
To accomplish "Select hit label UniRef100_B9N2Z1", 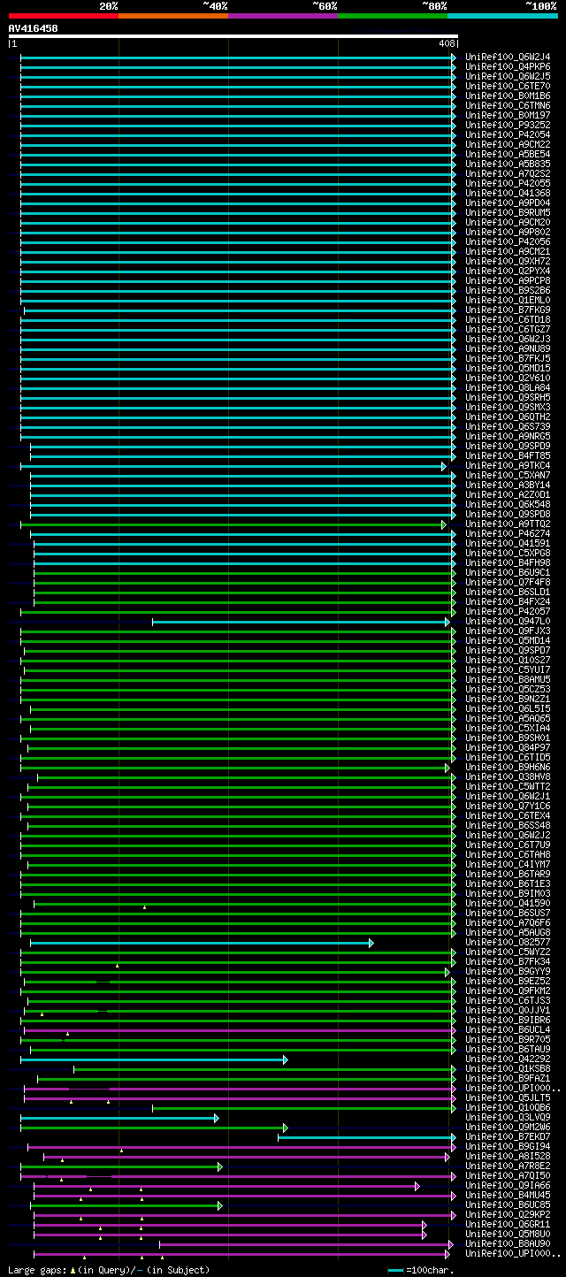I will pyautogui.click(x=508, y=700).
